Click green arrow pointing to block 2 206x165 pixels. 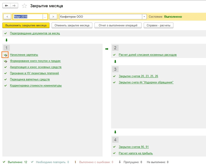click(107, 49)
